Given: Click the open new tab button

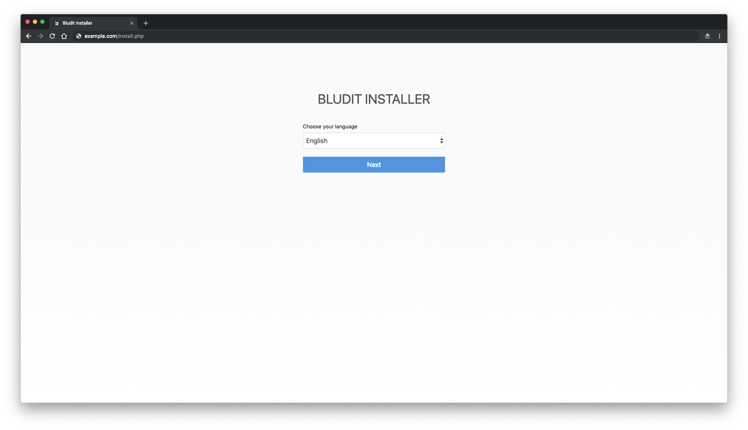Looking at the screenshot, I should click(x=145, y=22).
